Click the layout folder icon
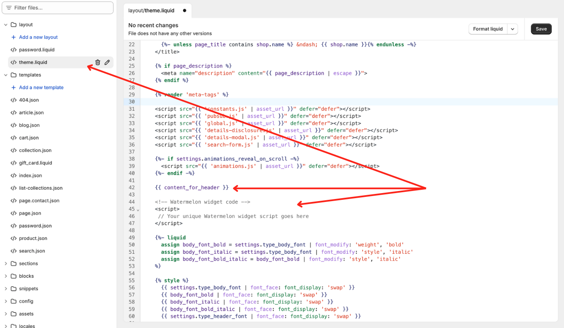The image size is (564, 328). [13, 25]
